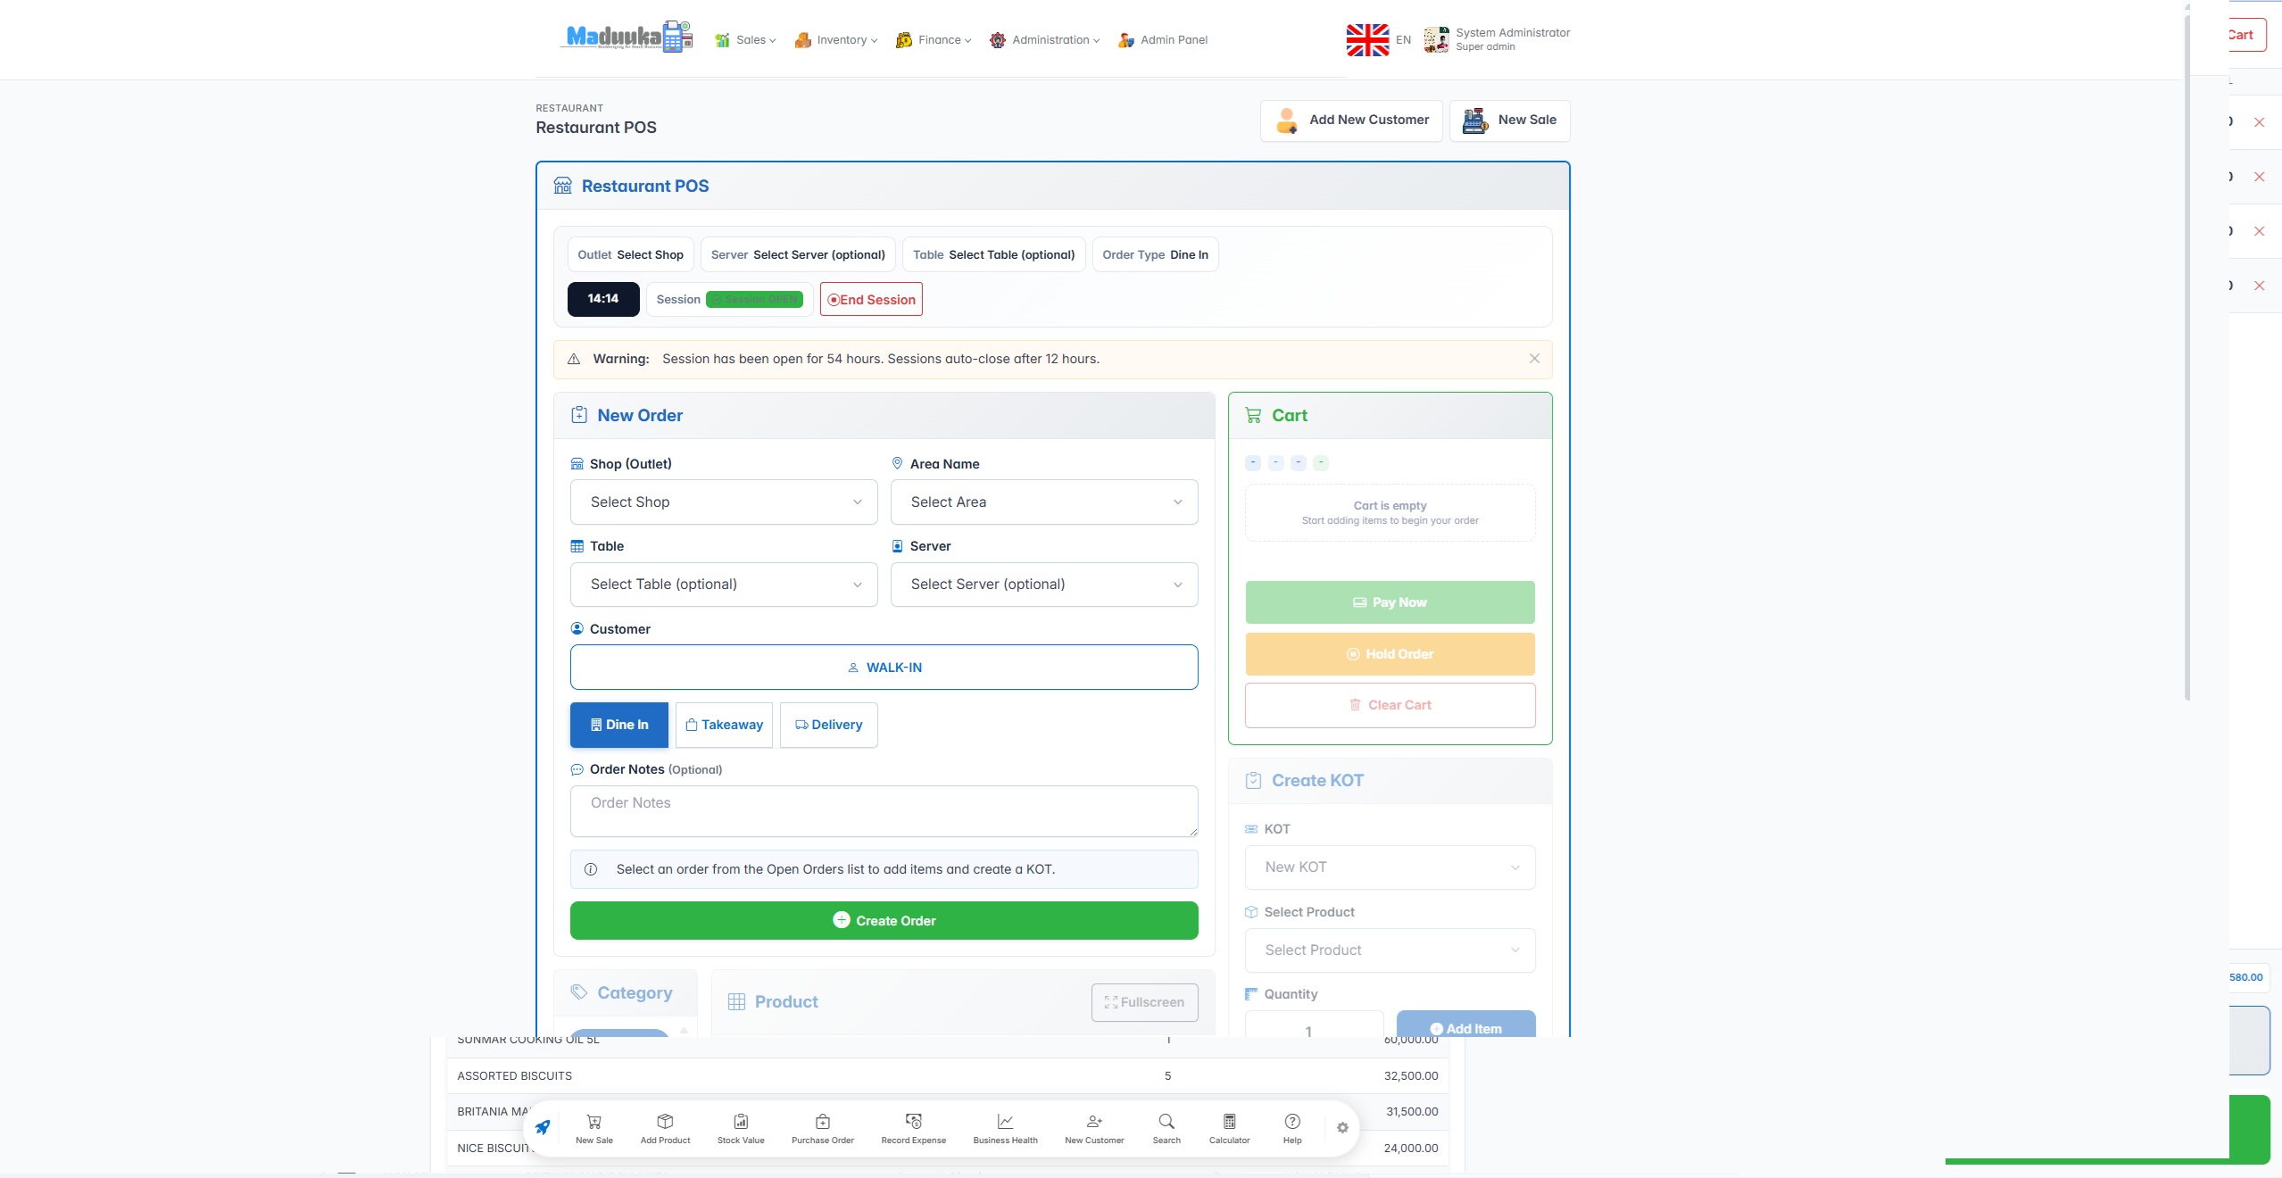Open the Select Shop dropdown
Screen dimensions: 2282x1178
click(x=722, y=502)
